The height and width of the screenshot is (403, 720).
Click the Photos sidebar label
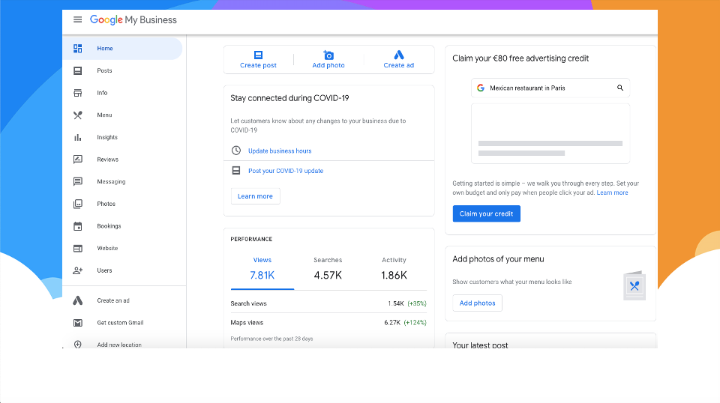[x=106, y=204]
